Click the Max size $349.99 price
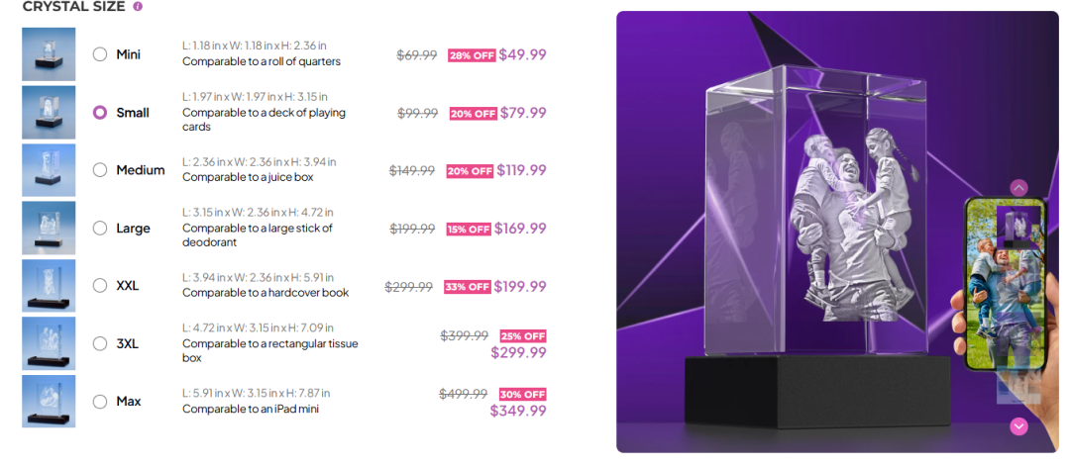This screenshot has height=467, width=1070. pos(518,411)
